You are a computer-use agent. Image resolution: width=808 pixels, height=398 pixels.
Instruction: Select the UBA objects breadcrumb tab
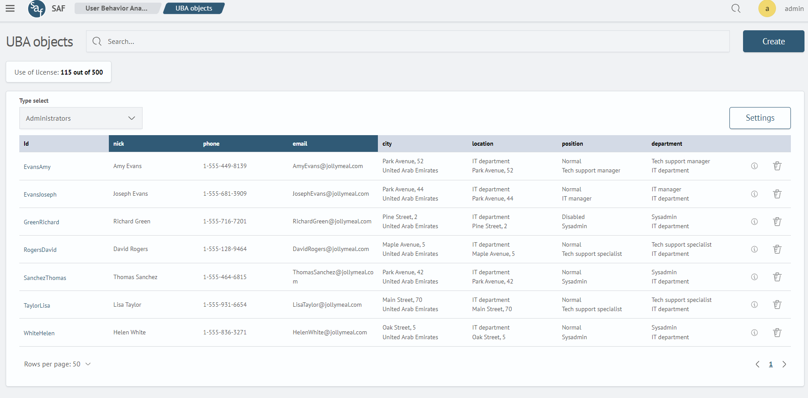click(x=194, y=8)
